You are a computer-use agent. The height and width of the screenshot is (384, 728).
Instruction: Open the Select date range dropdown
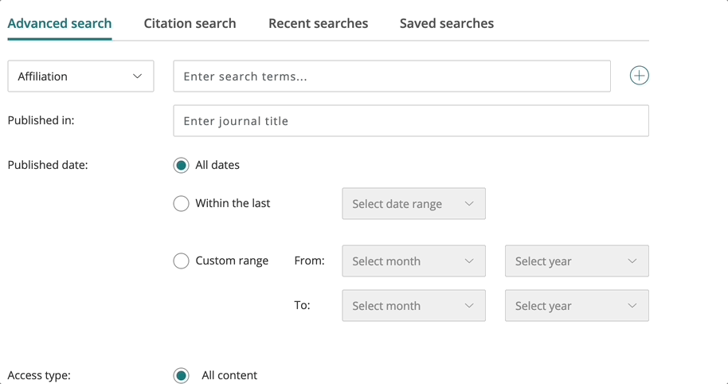tap(413, 204)
